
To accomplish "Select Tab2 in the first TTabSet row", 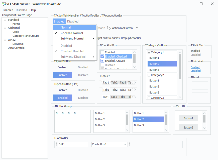I will (x=115, y=82).
